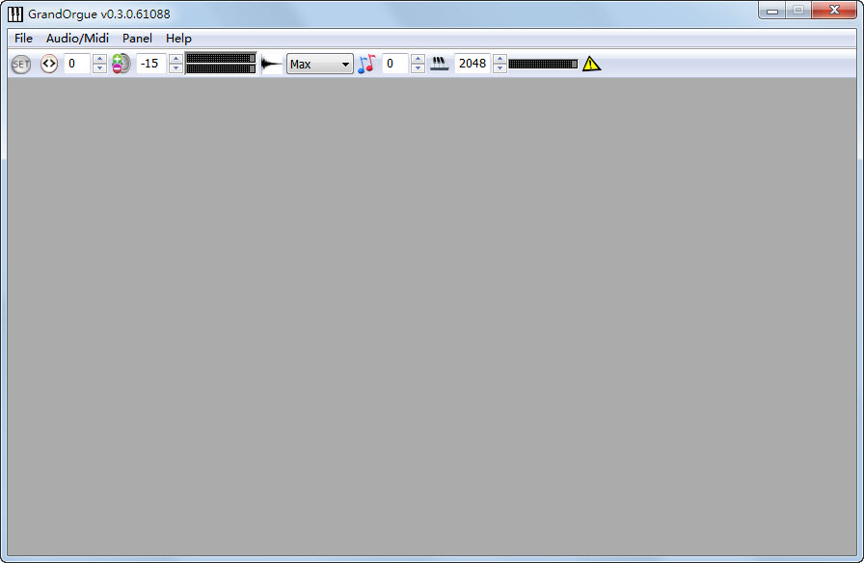Viewport: 864px width, 563px height.
Task: Maximize the GrandOrgue window
Action: (x=797, y=11)
